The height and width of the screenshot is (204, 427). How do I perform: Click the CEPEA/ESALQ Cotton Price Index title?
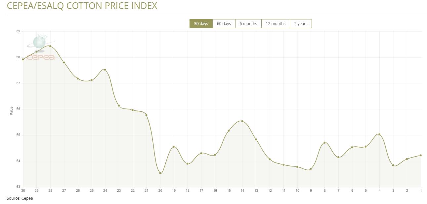coord(82,6)
